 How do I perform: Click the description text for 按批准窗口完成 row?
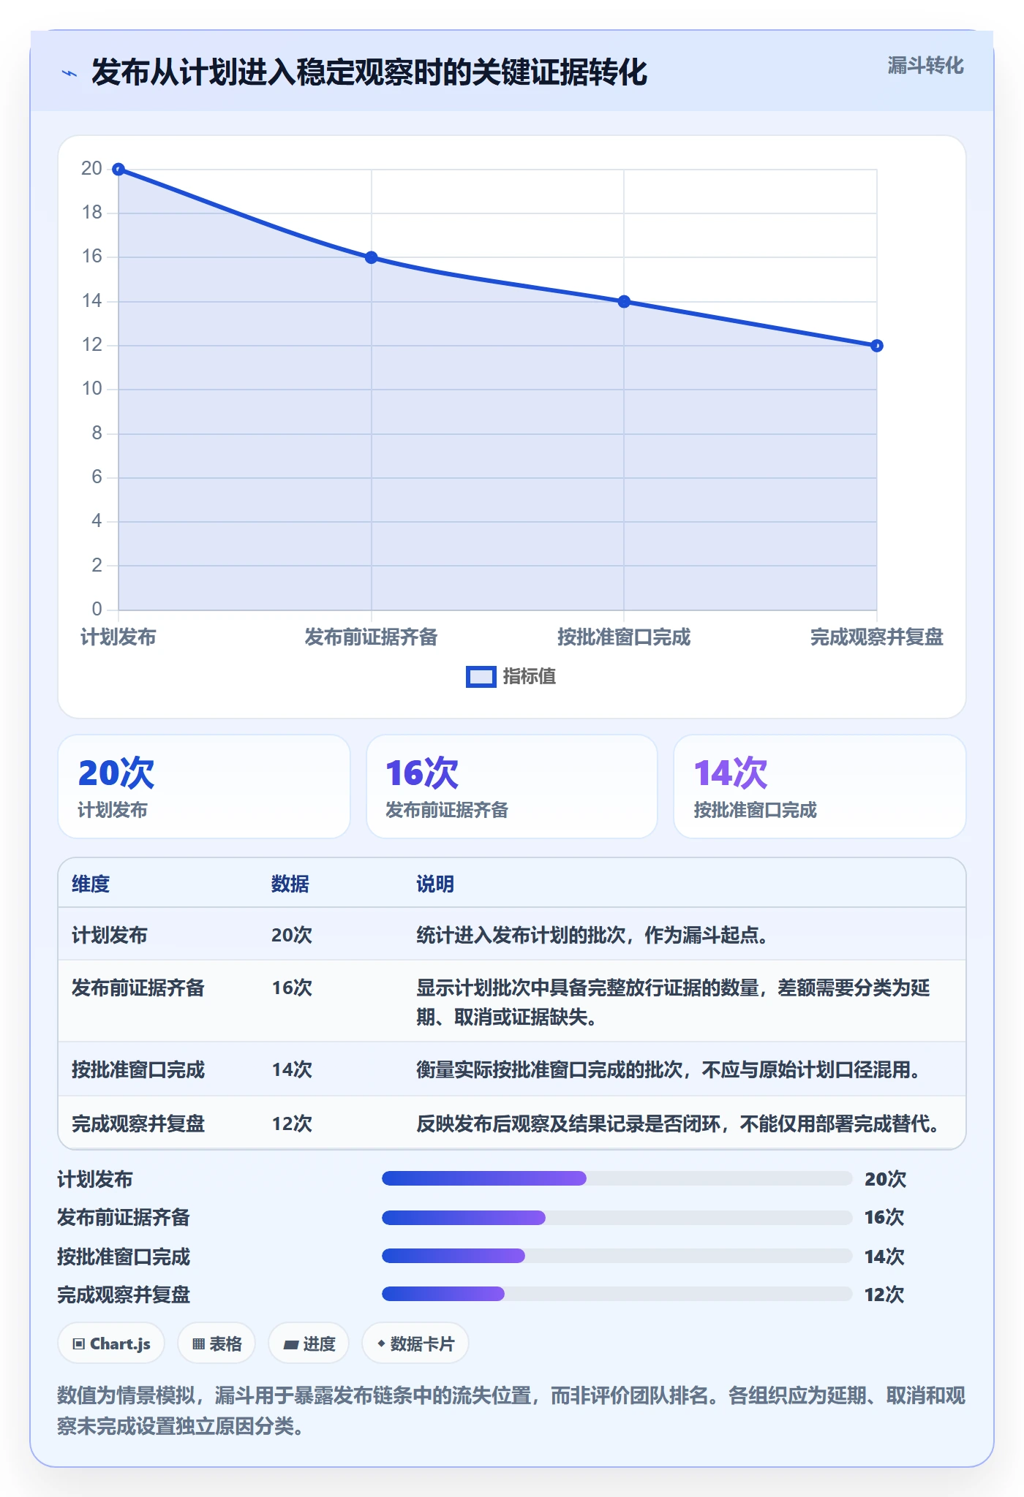[669, 1069]
